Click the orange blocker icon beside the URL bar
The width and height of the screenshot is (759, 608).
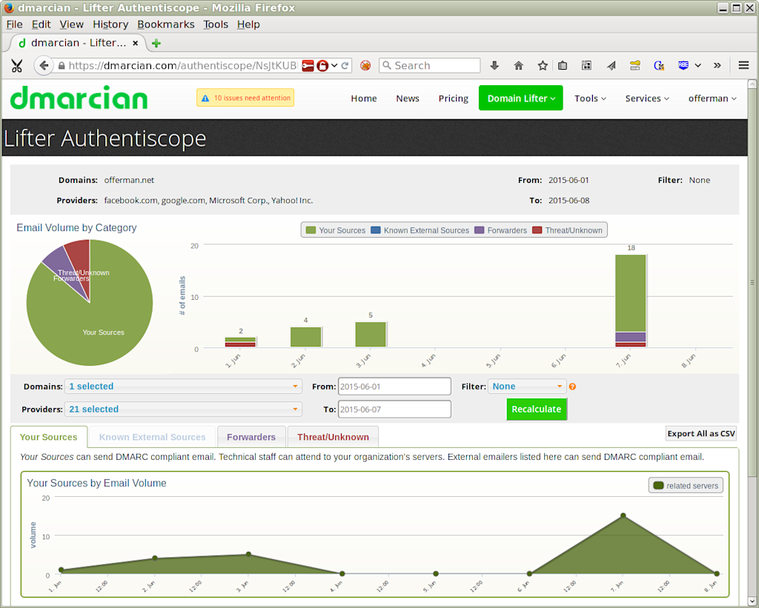point(365,65)
